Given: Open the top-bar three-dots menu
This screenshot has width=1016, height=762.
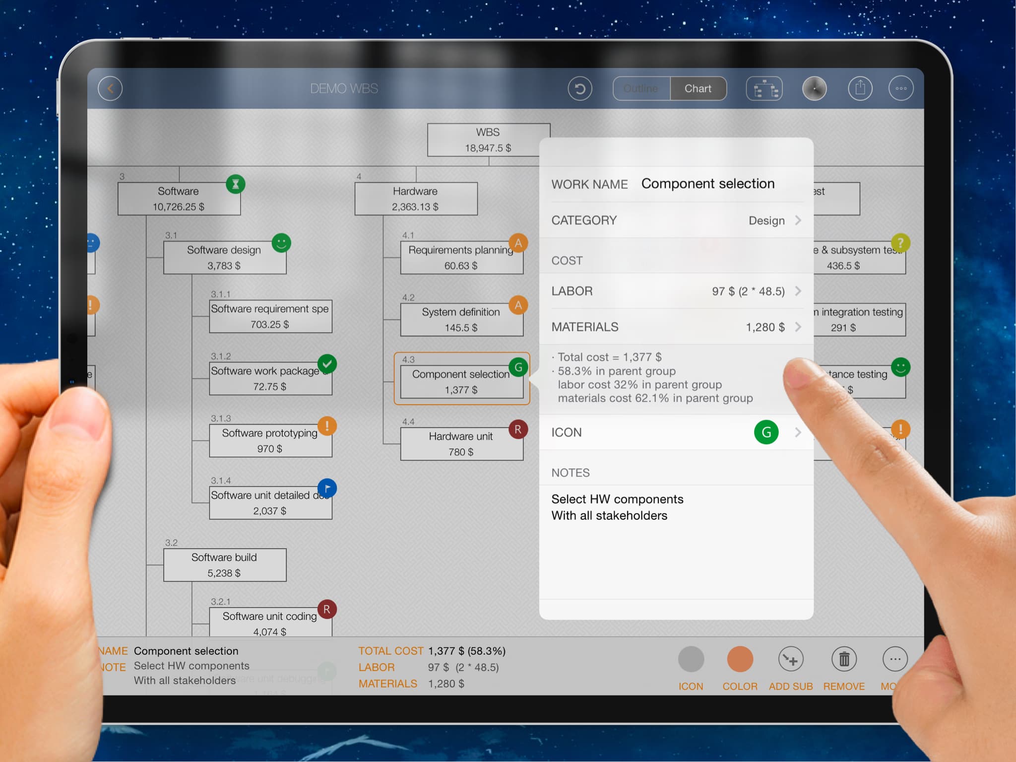Looking at the screenshot, I should 901,89.
